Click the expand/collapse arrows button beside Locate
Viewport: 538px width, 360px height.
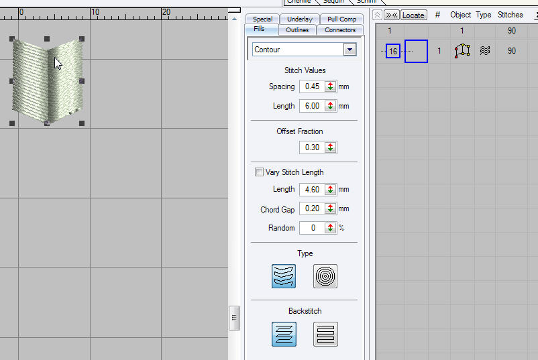(x=391, y=15)
